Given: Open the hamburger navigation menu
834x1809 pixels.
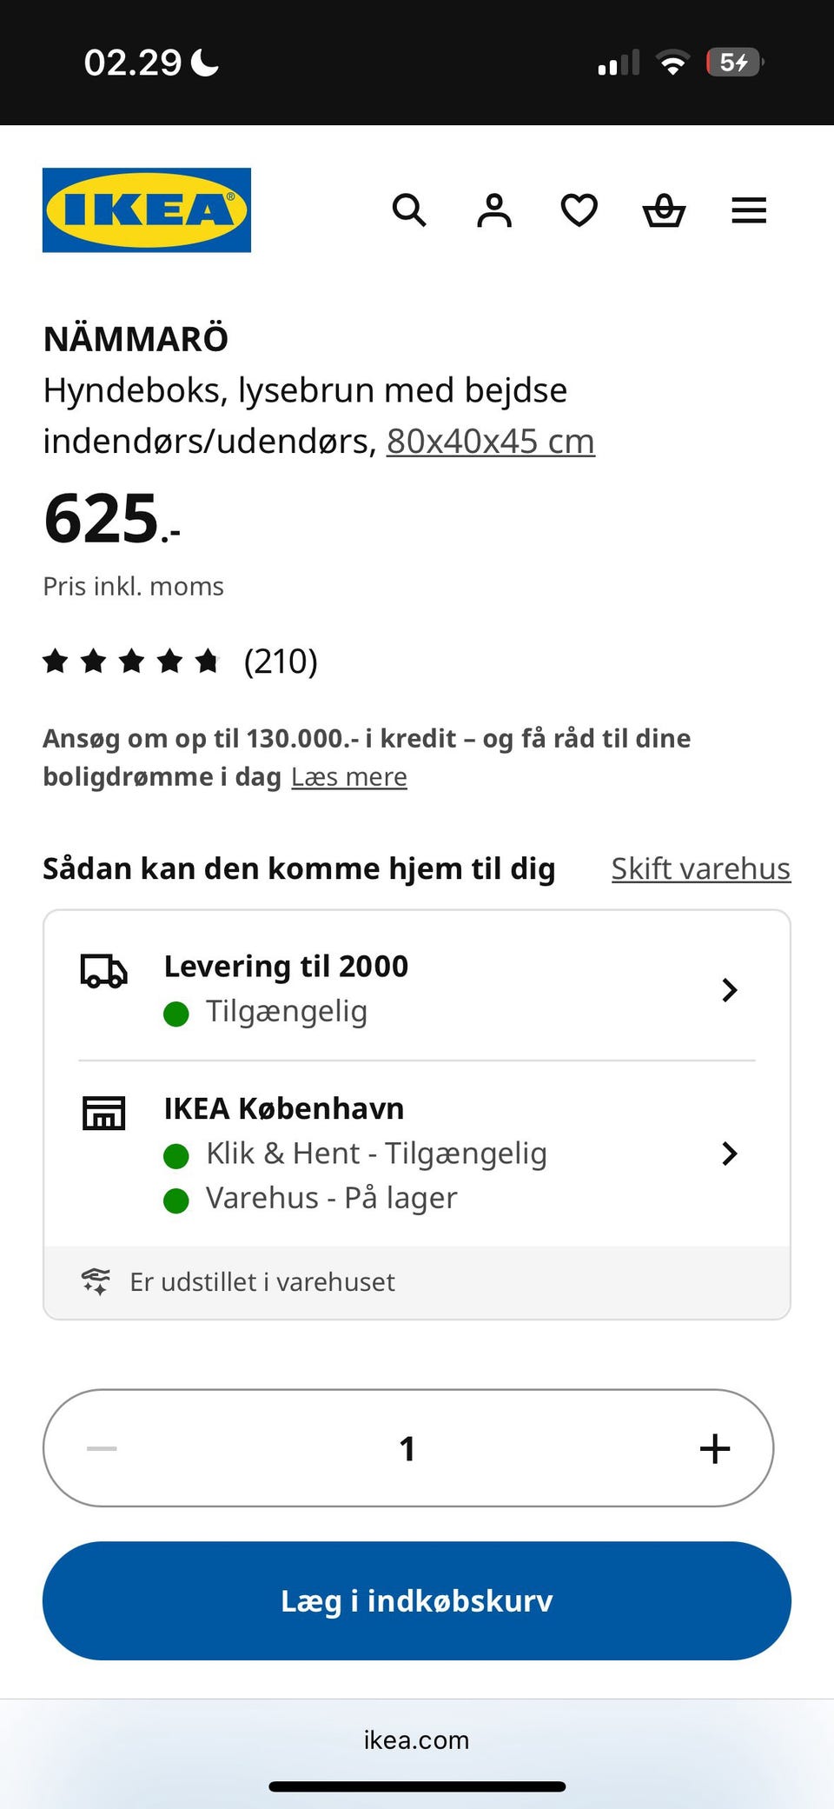Looking at the screenshot, I should coord(748,210).
